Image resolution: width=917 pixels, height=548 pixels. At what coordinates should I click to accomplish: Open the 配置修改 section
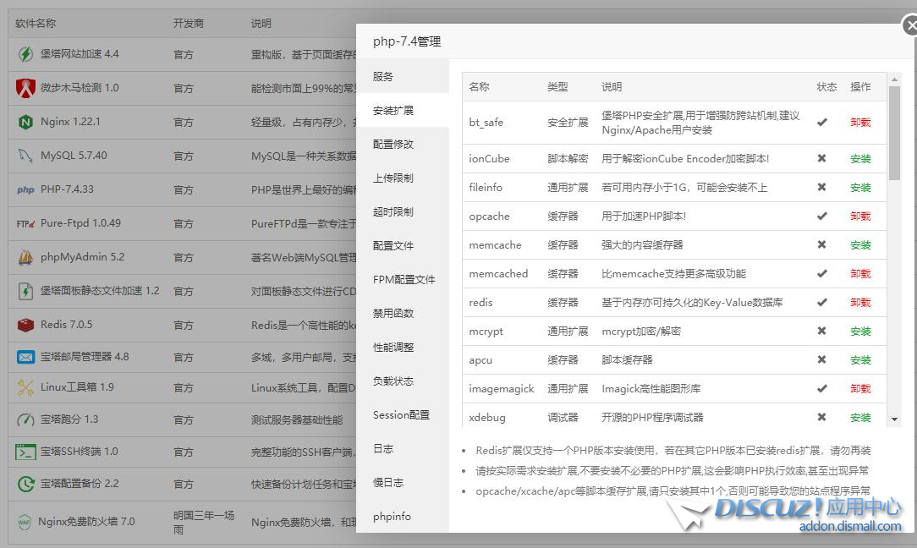394,143
